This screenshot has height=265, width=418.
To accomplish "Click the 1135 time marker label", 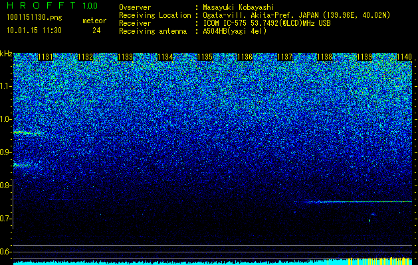I will coord(205,57).
